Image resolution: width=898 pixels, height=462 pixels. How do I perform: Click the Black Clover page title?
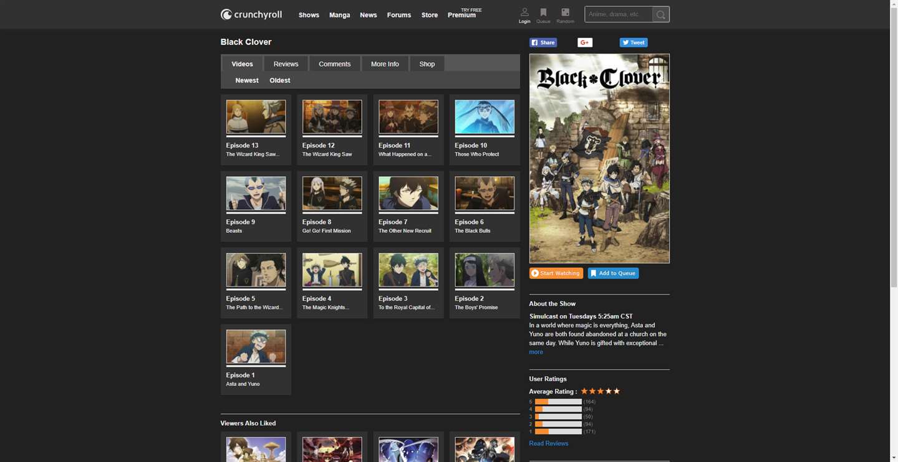246,42
